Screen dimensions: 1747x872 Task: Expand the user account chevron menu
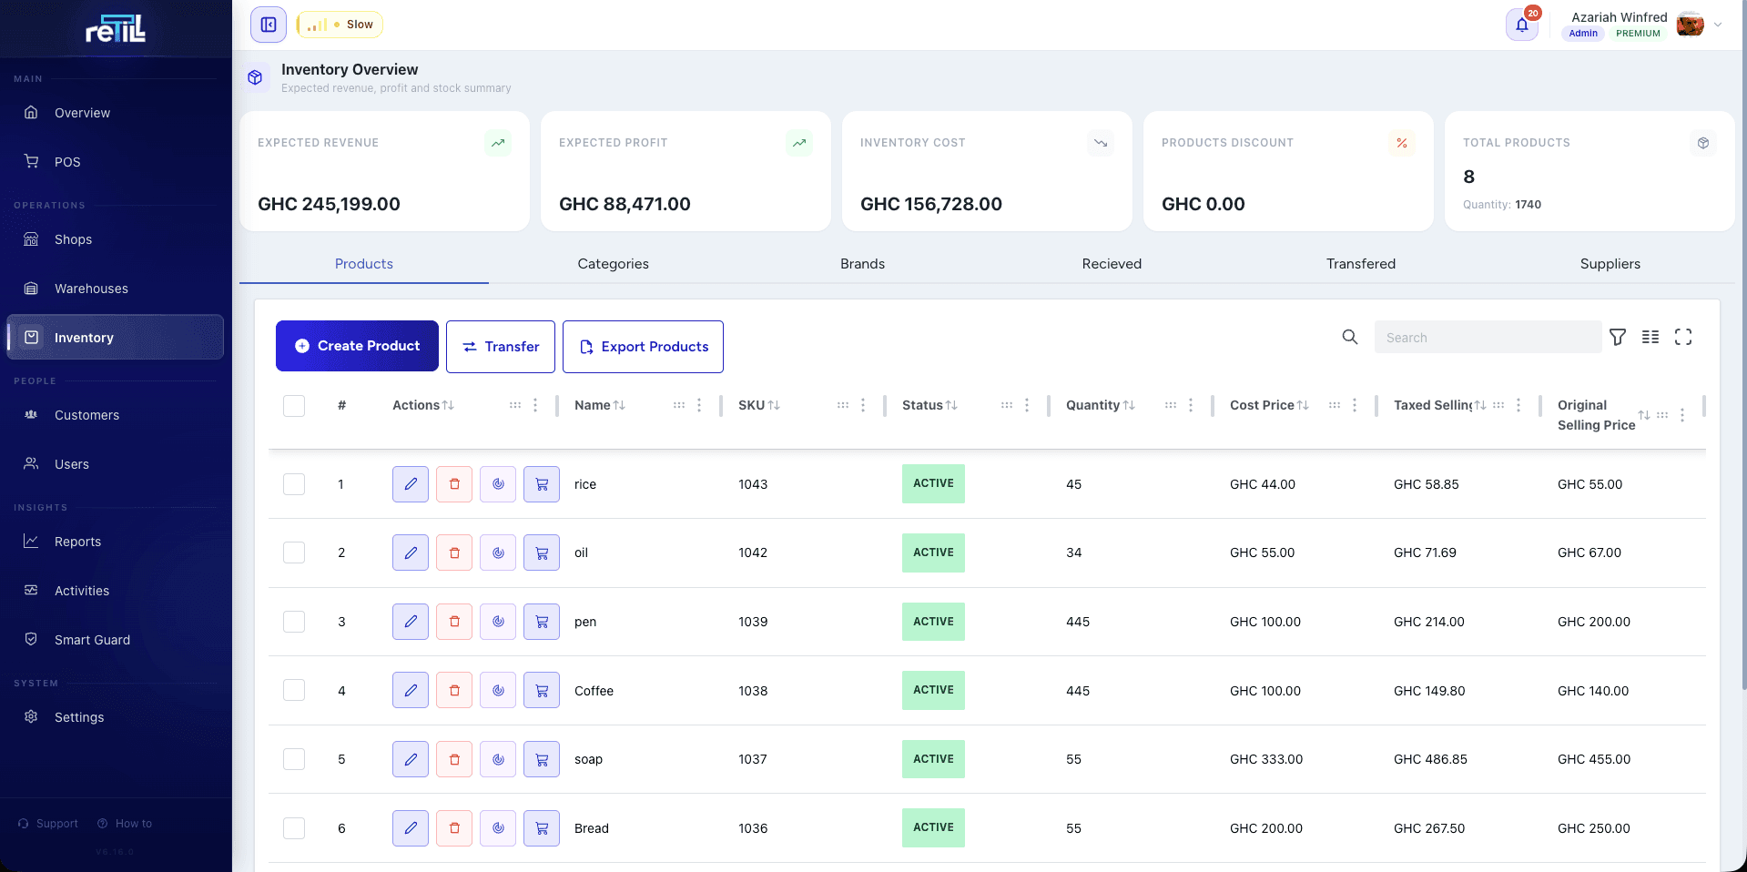coord(1718,25)
